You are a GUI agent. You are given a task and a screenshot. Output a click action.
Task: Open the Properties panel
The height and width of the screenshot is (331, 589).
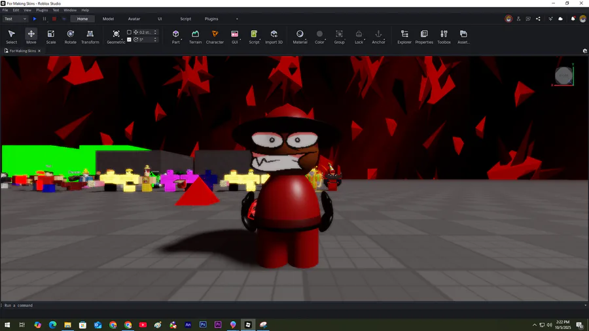[x=424, y=37]
